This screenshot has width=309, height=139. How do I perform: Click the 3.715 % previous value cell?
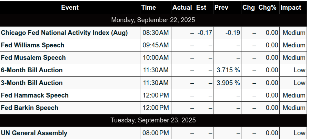[x=228, y=70]
